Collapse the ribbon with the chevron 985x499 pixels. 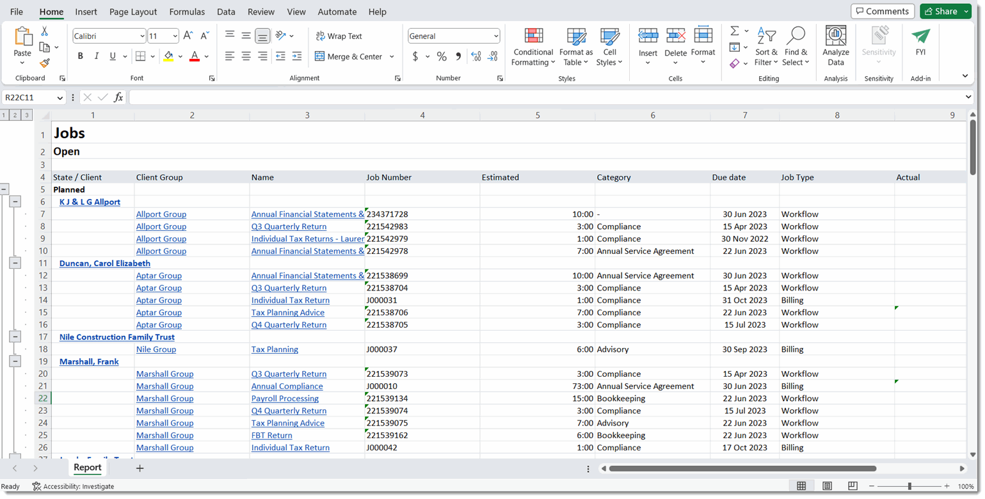point(965,76)
